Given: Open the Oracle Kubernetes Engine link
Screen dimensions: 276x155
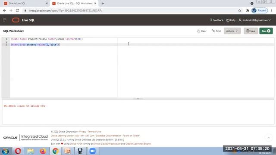Looking at the screenshot, I should click(x=138, y=144).
